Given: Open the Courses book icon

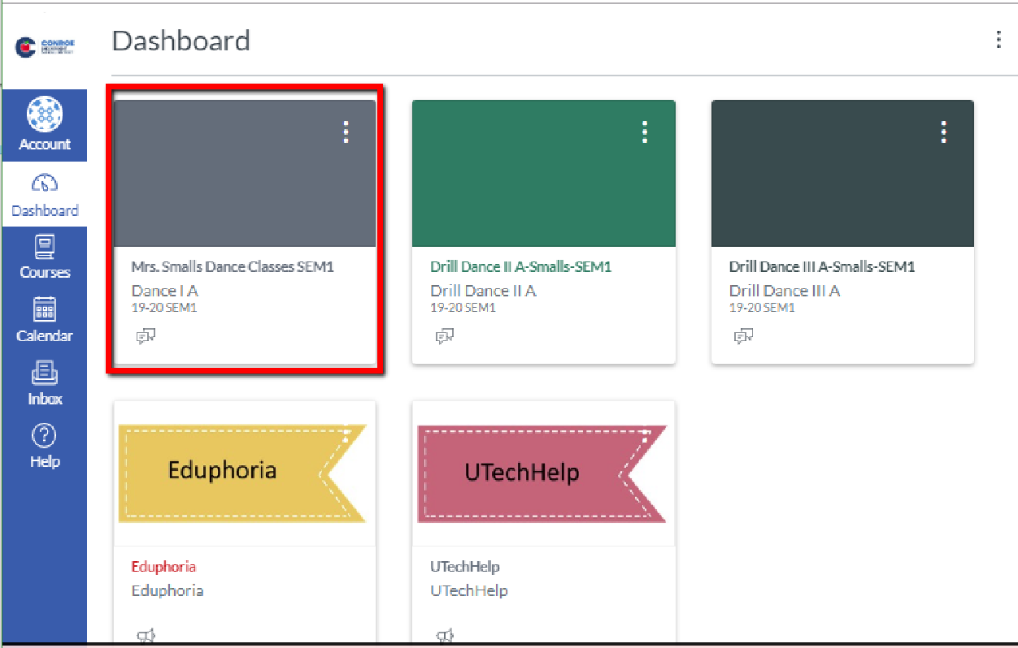Looking at the screenshot, I should (45, 246).
